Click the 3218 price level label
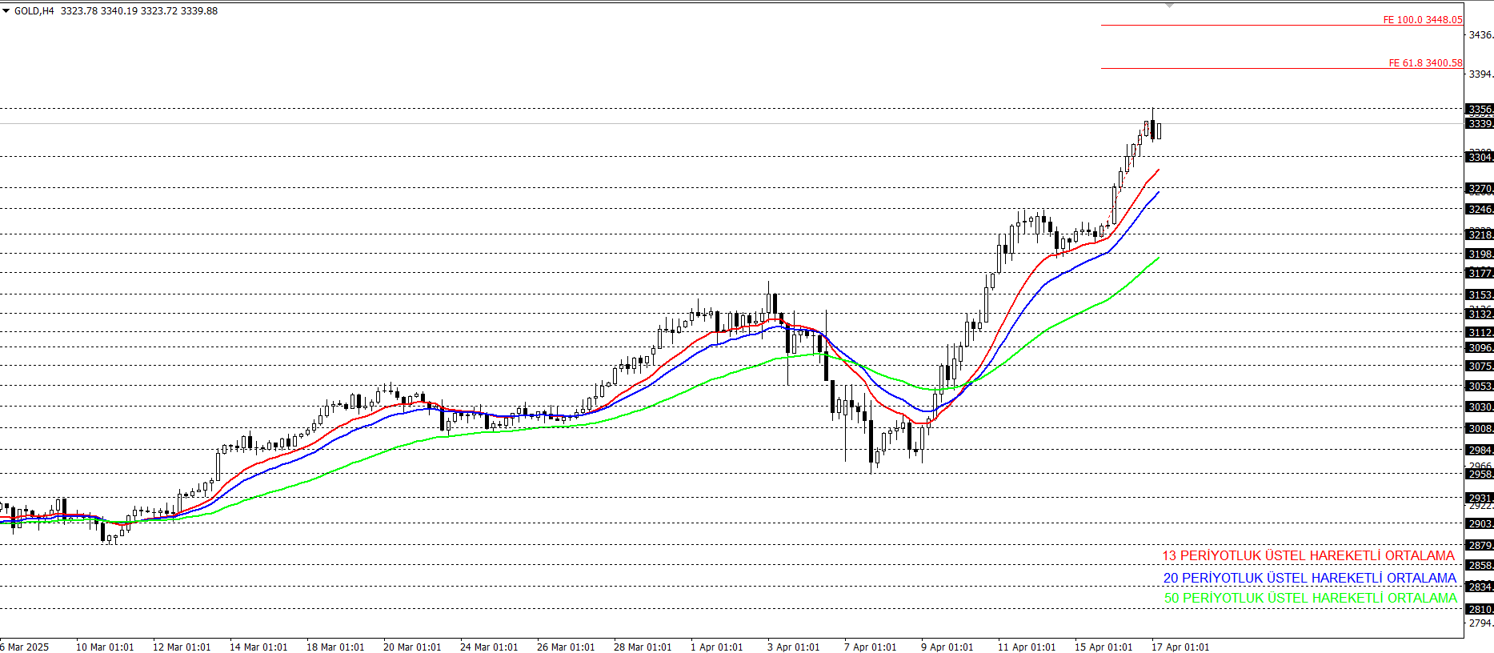1494x653 pixels. pyautogui.click(x=1480, y=234)
